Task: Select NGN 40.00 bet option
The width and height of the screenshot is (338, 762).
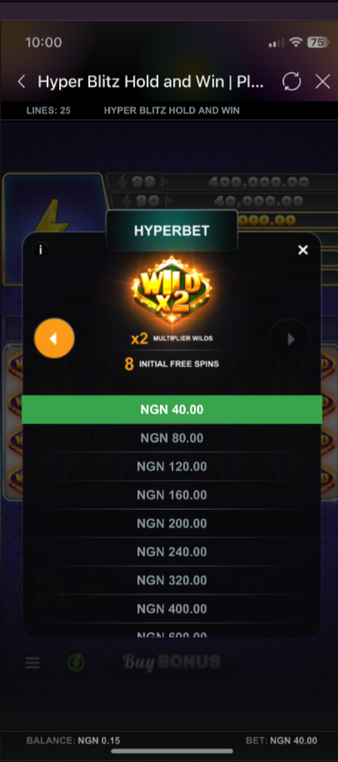Action: point(172,409)
